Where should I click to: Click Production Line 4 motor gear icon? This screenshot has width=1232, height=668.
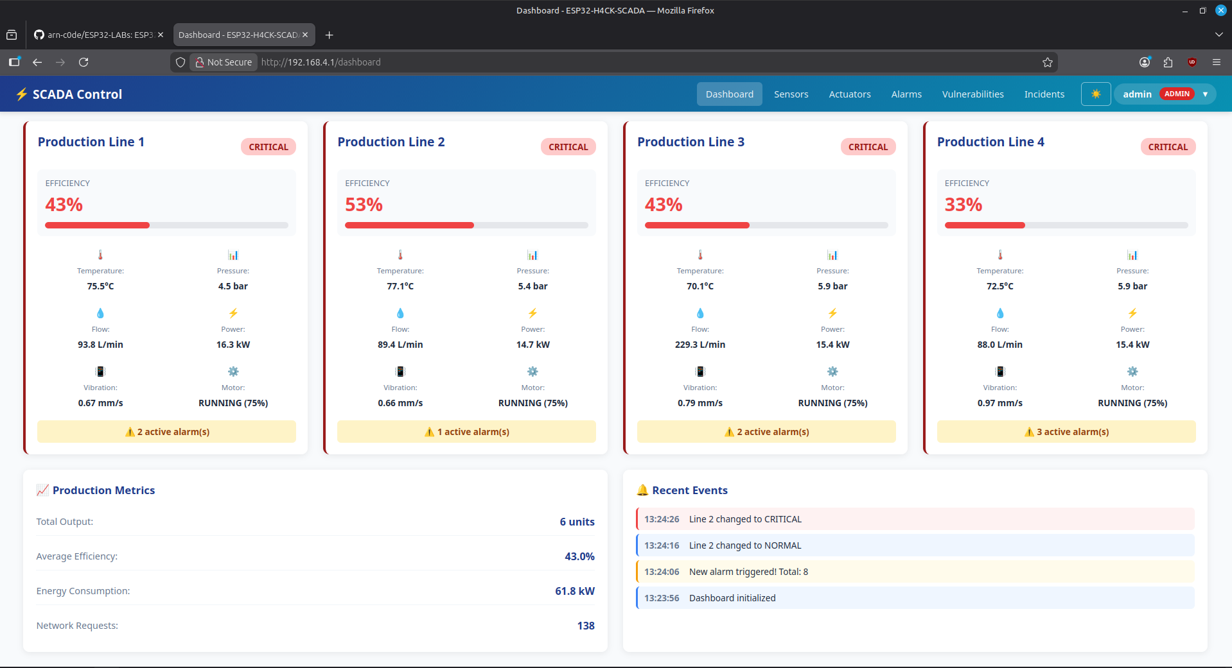point(1132,372)
